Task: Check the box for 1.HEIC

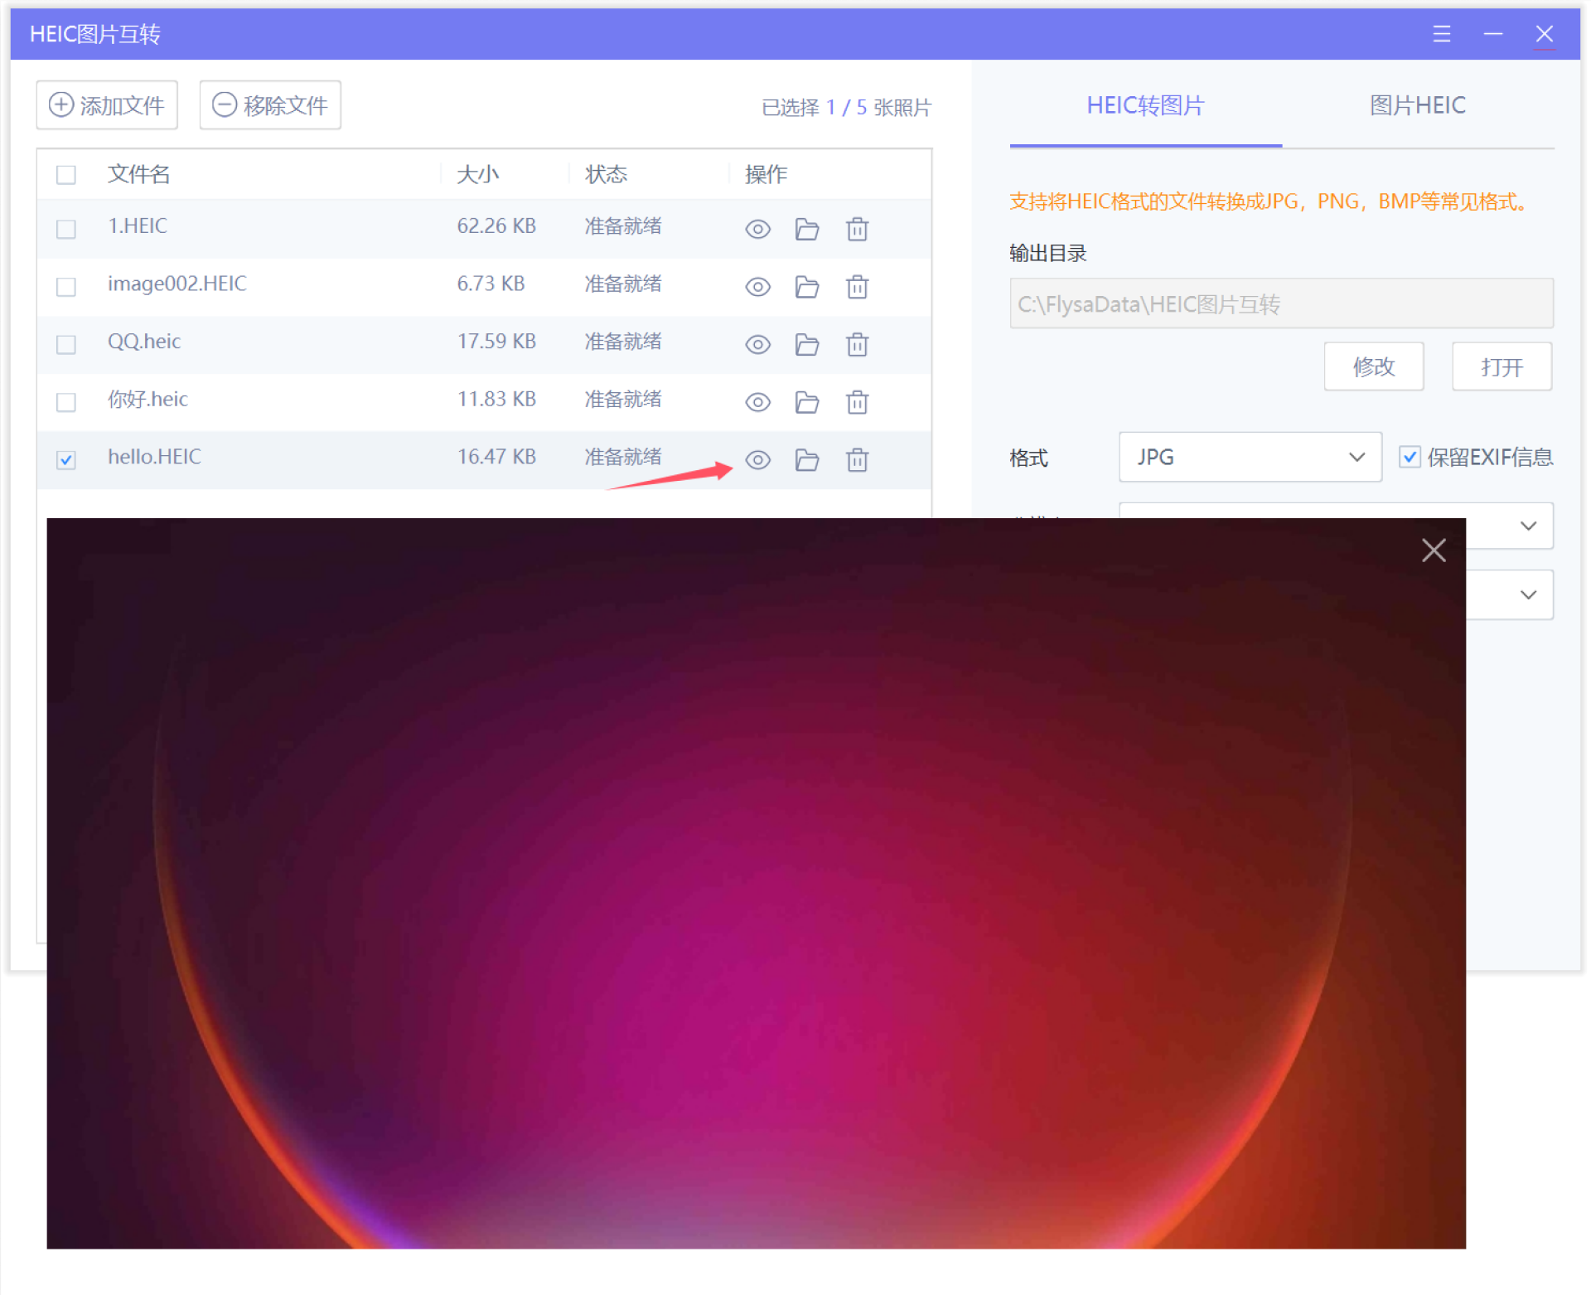Action: [x=66, y=229]
